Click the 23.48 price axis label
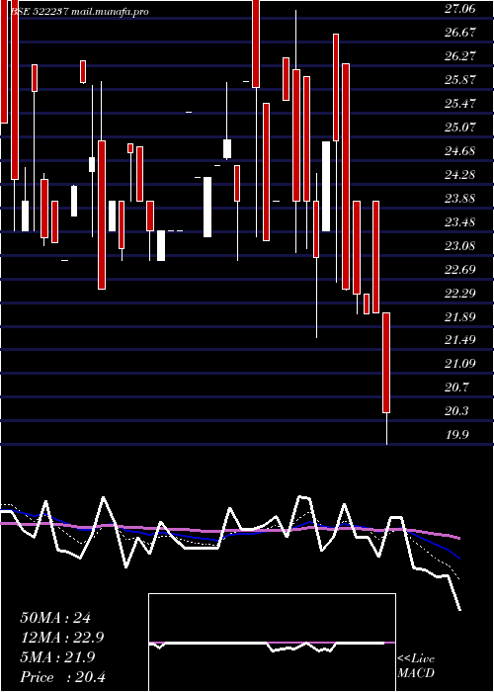Viewport: 494px width, 692px height. [x=460, y=222]
